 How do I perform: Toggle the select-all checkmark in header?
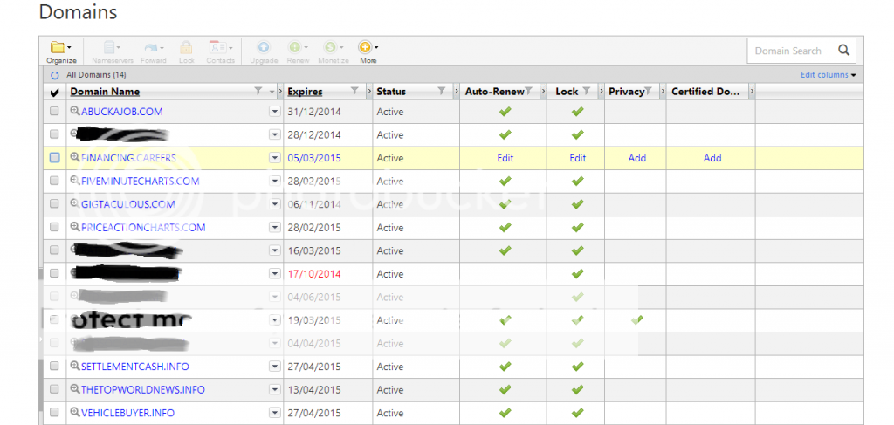click(54, 93)
